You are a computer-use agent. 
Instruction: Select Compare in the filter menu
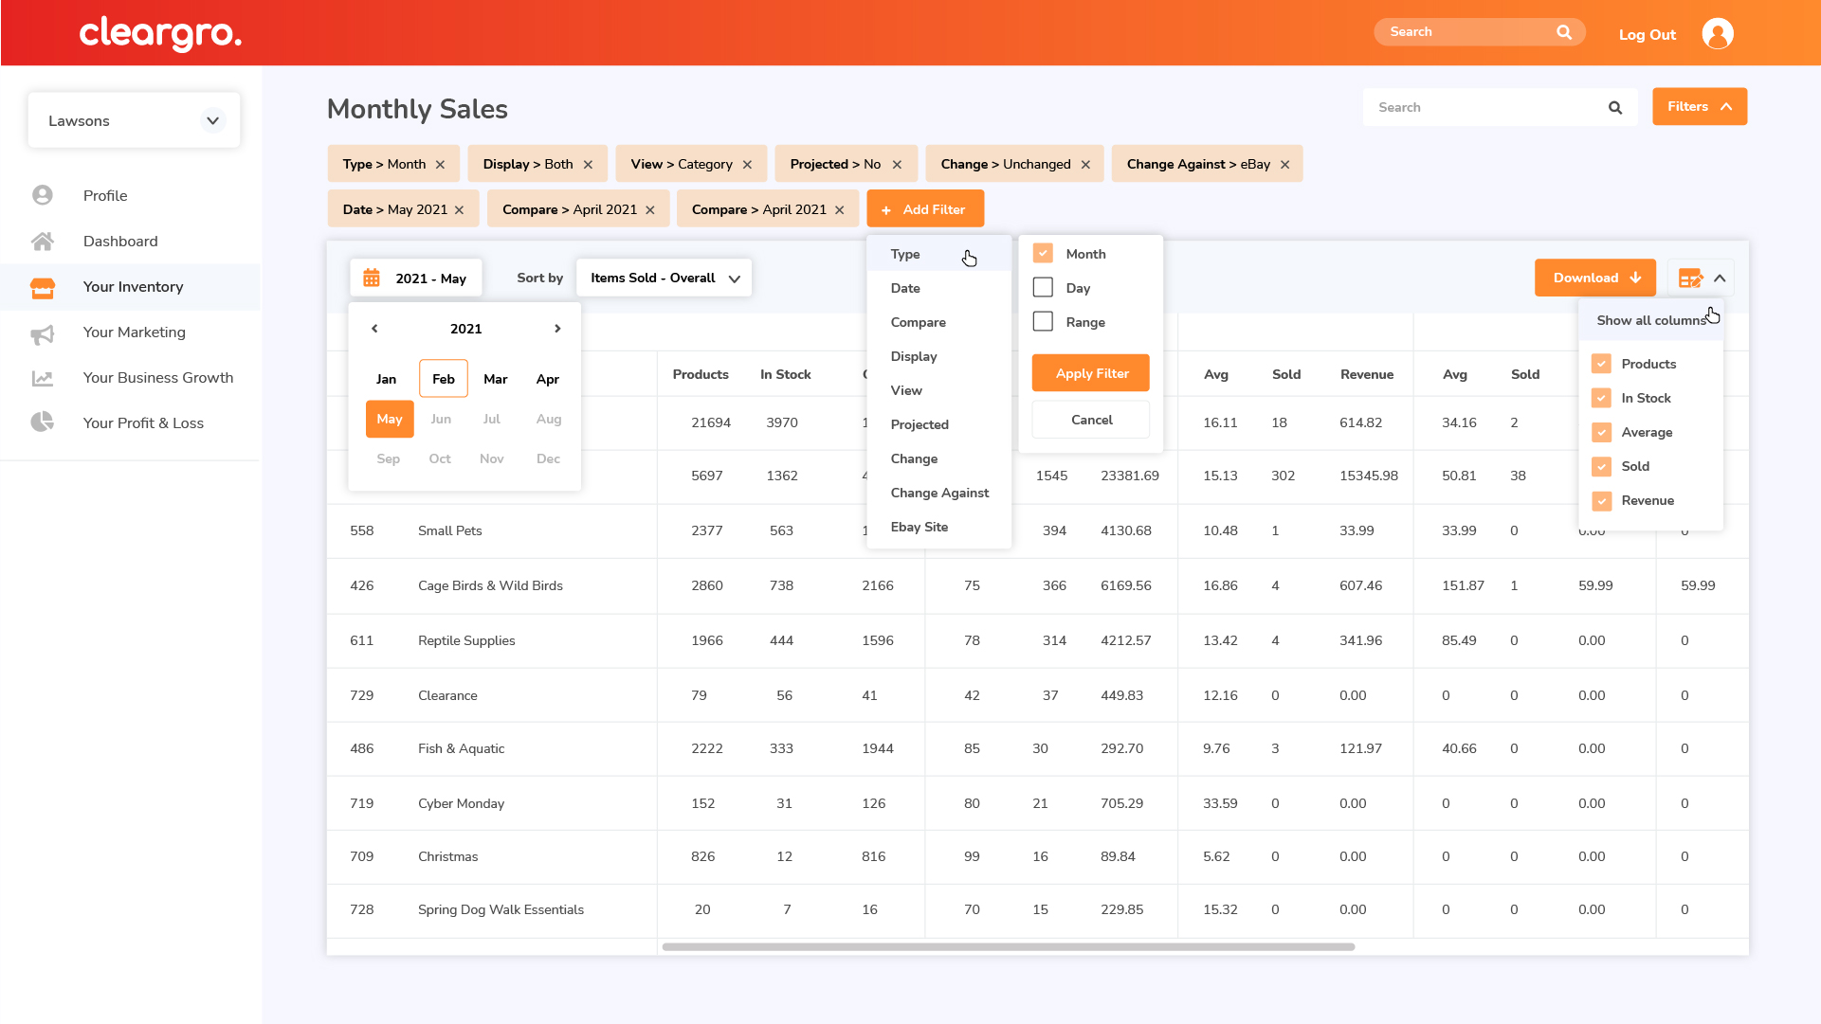pyautogui.click(x=918, y=322)
